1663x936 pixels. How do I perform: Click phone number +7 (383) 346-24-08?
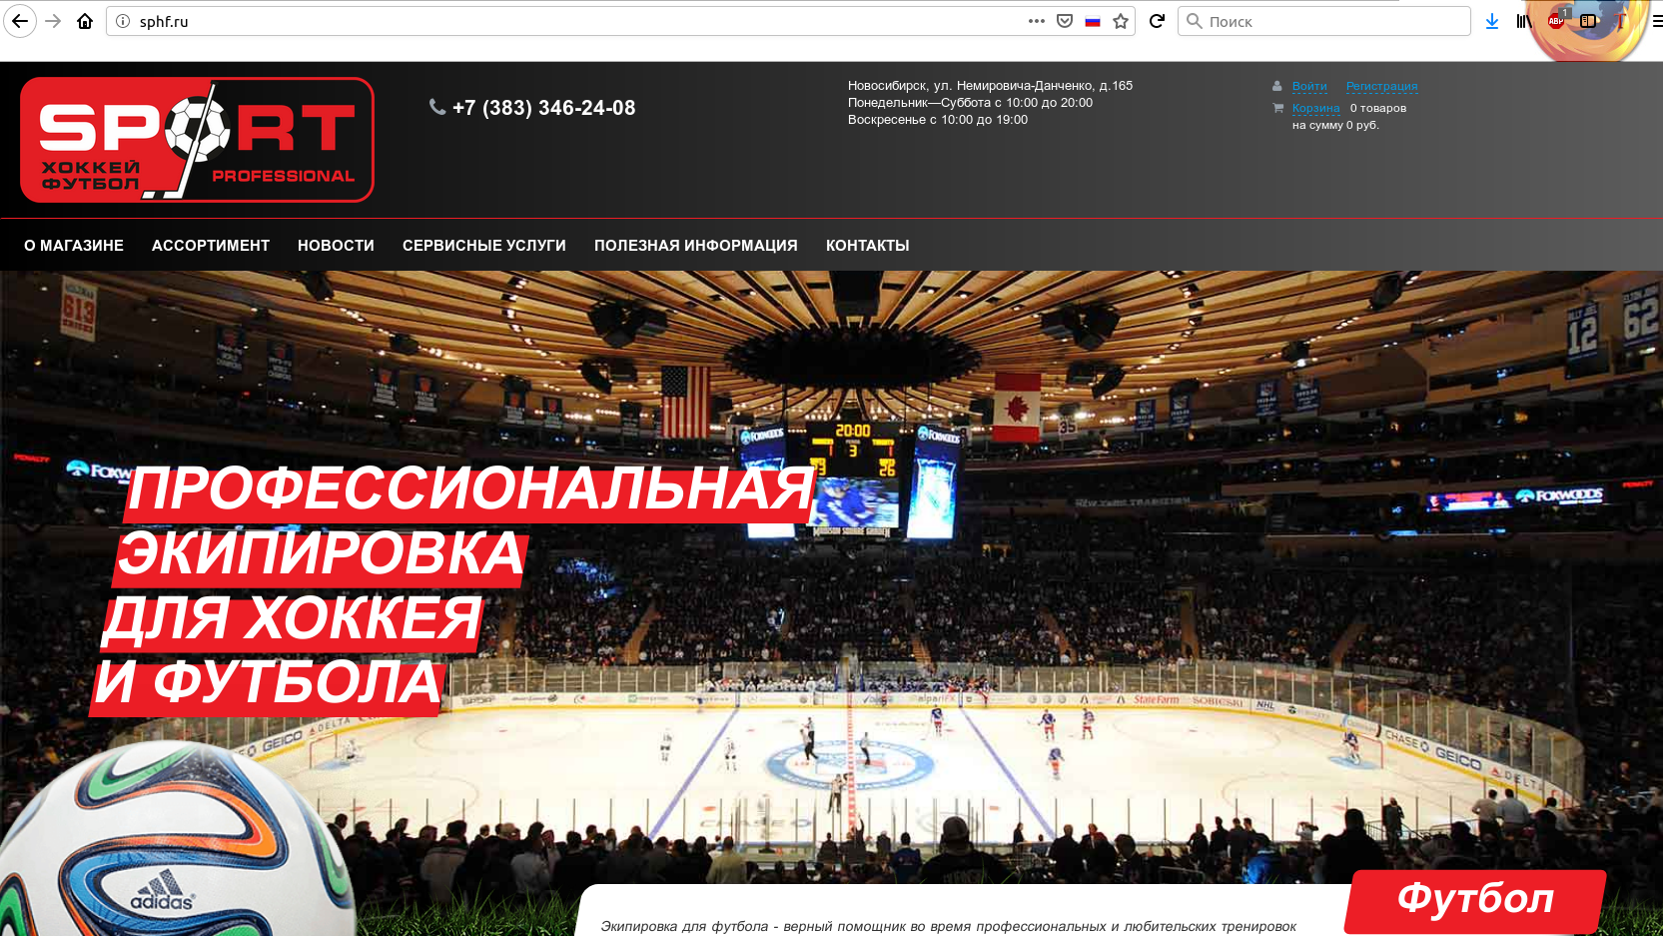tap(543, 108)
